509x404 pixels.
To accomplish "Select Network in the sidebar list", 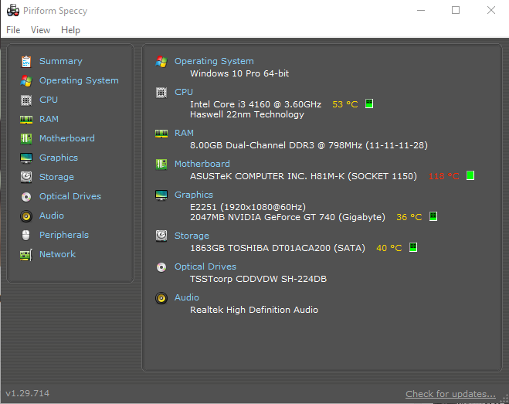I will click(57, 254).
